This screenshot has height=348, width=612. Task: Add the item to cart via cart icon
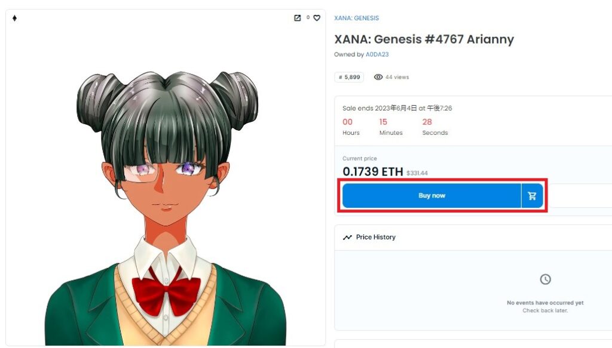point(532,196)
